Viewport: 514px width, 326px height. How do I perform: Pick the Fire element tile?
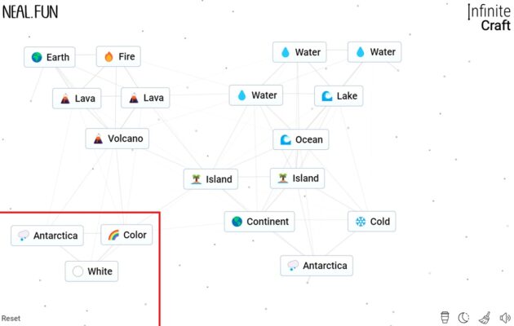(118, 57)
